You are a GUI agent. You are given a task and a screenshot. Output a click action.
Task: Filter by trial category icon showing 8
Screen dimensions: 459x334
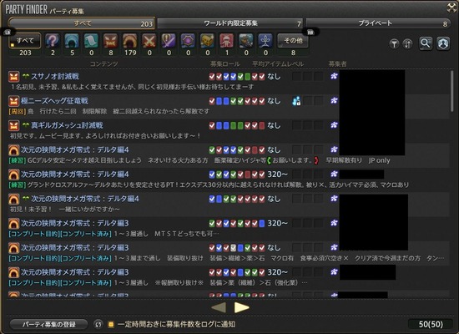pos(110,41)
